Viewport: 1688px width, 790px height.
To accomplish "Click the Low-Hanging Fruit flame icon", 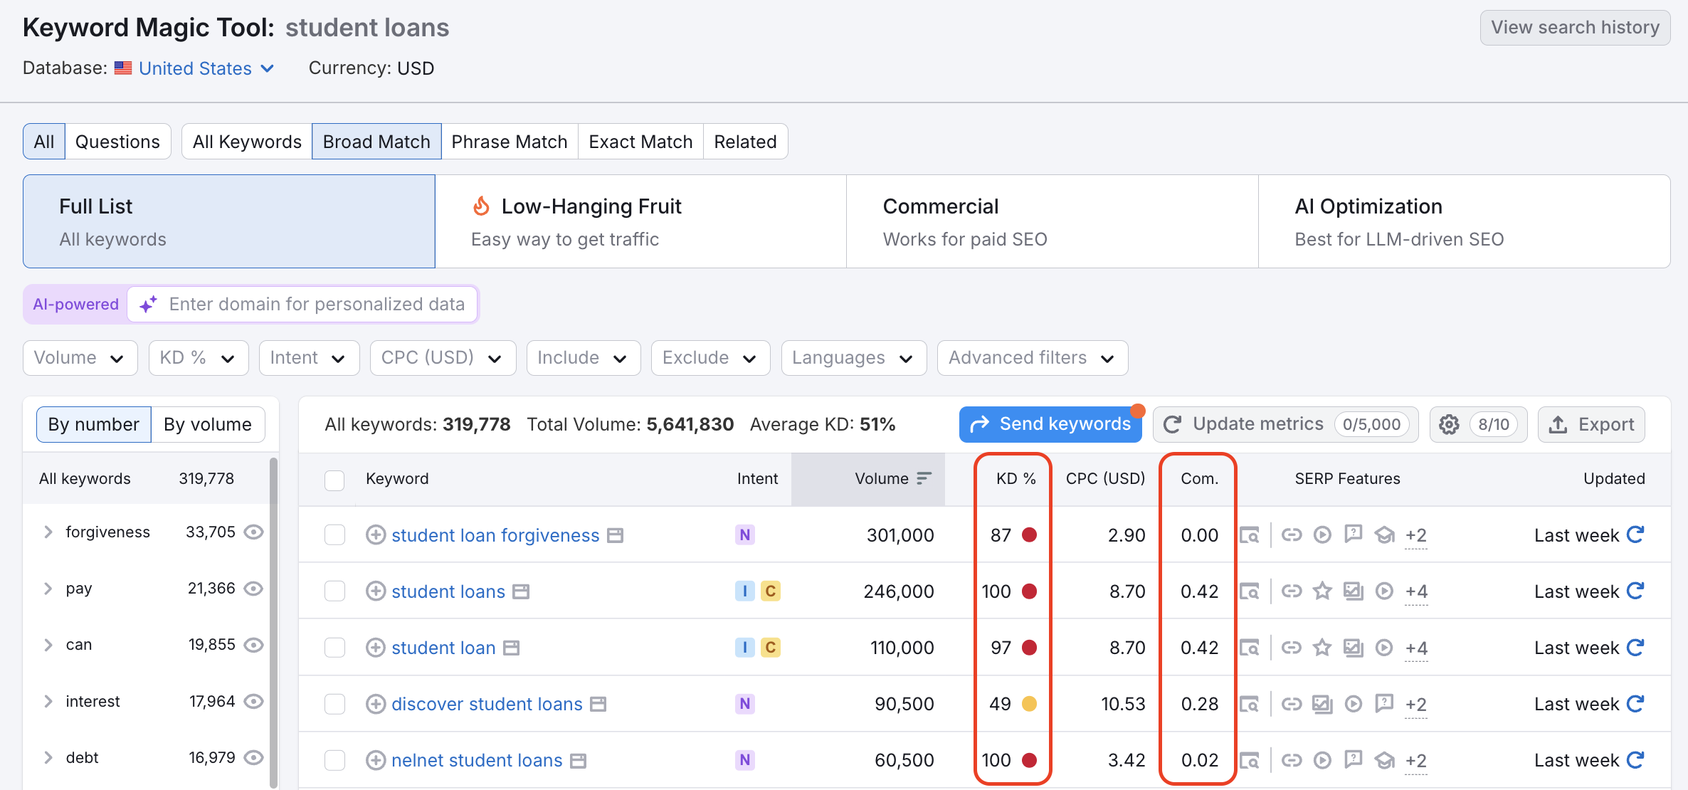I will coord(482,206).
